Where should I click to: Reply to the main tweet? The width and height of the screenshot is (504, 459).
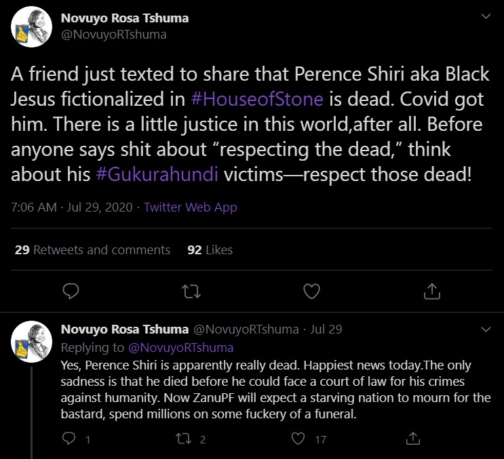click(x=71, y=291)
